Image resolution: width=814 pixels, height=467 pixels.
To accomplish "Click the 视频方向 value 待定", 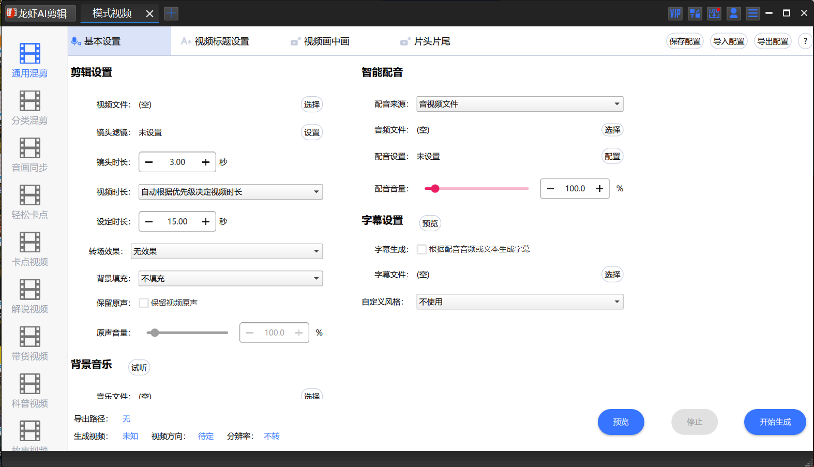I will tap(206, 436).
